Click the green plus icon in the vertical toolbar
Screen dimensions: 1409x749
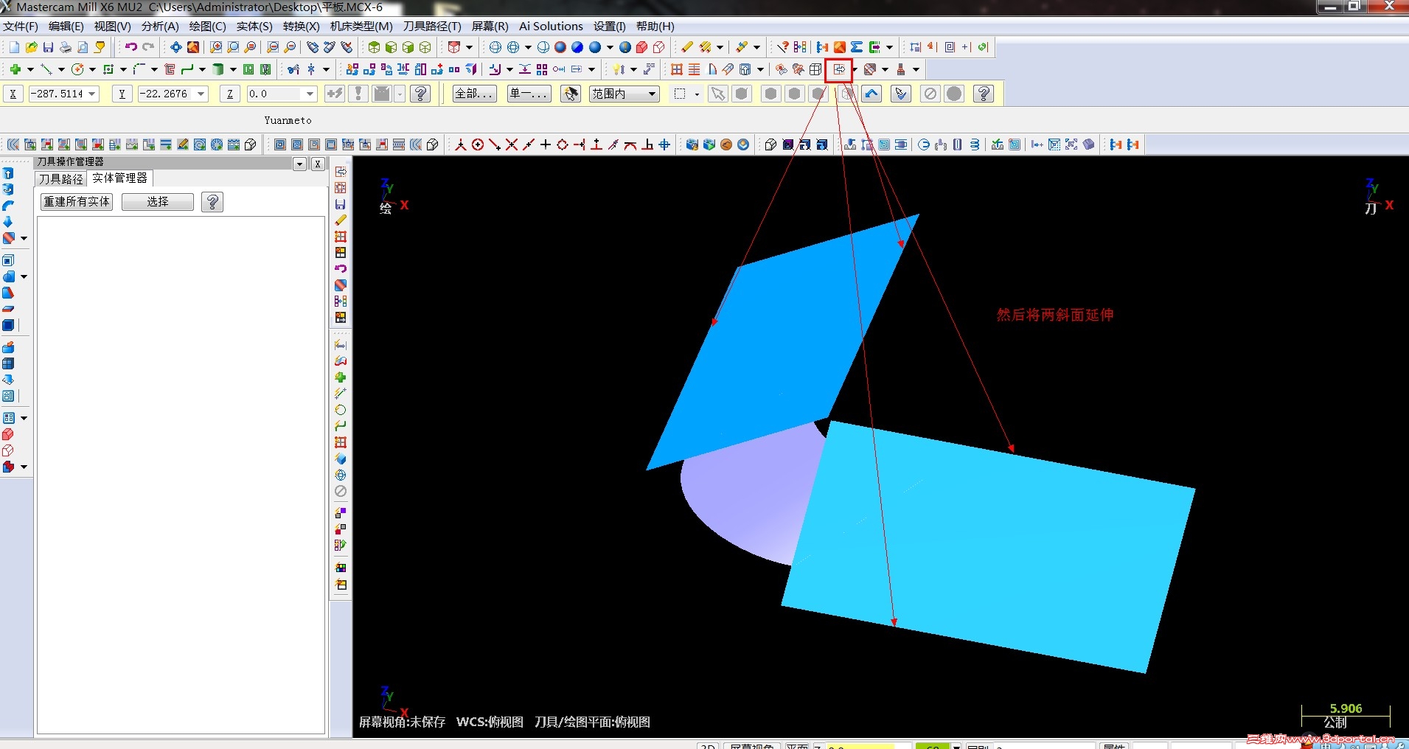341,377
